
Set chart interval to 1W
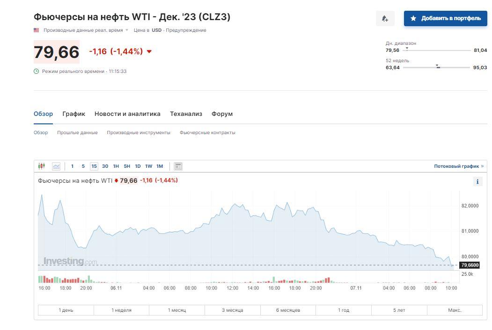point(149,166)
